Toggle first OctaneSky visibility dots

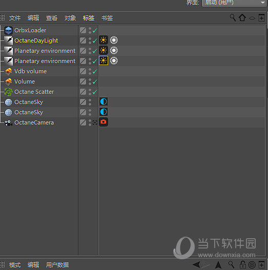90,102
